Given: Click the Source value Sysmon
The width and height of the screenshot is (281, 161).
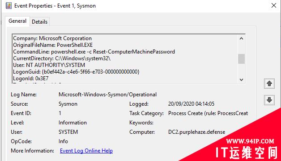Looking at the screenshot, I should 68,104.
